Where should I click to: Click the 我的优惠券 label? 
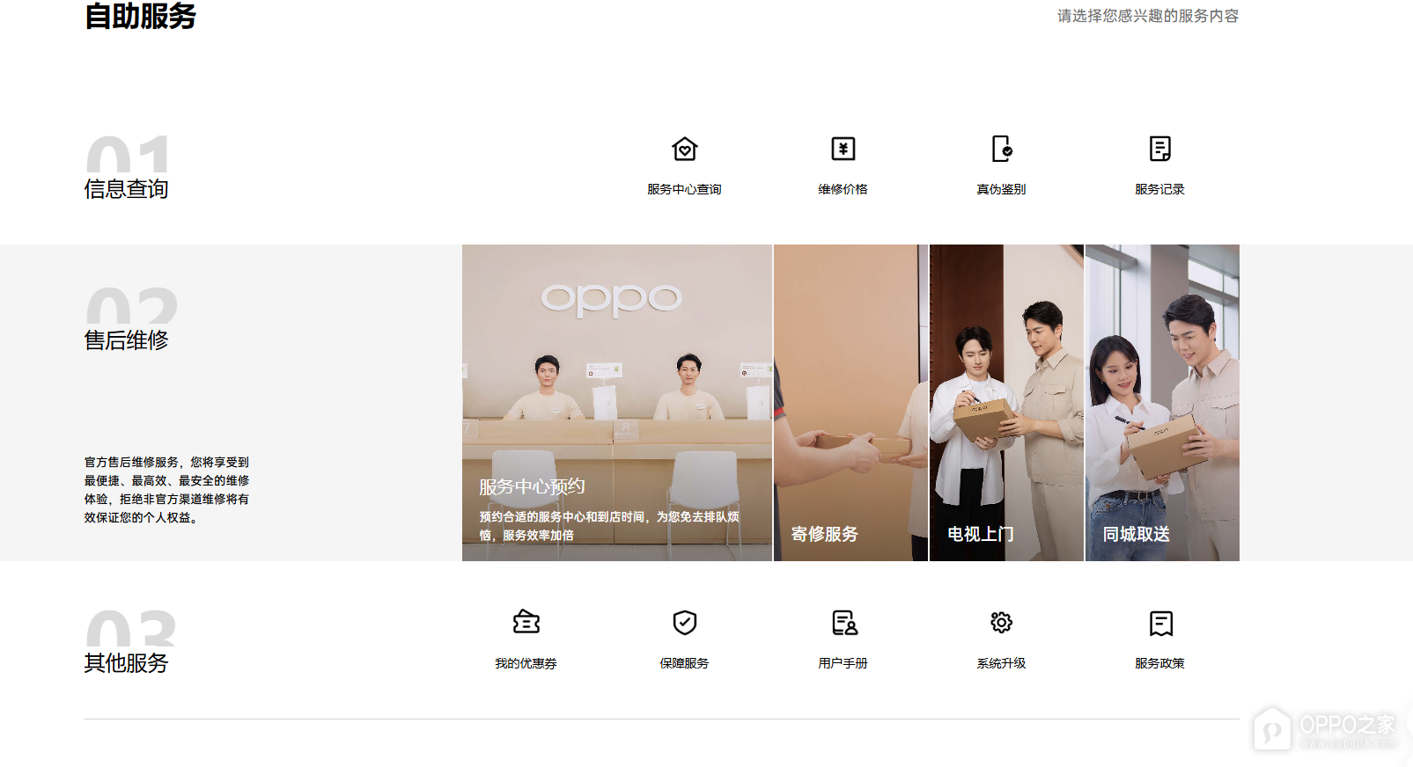click(526, 663)
